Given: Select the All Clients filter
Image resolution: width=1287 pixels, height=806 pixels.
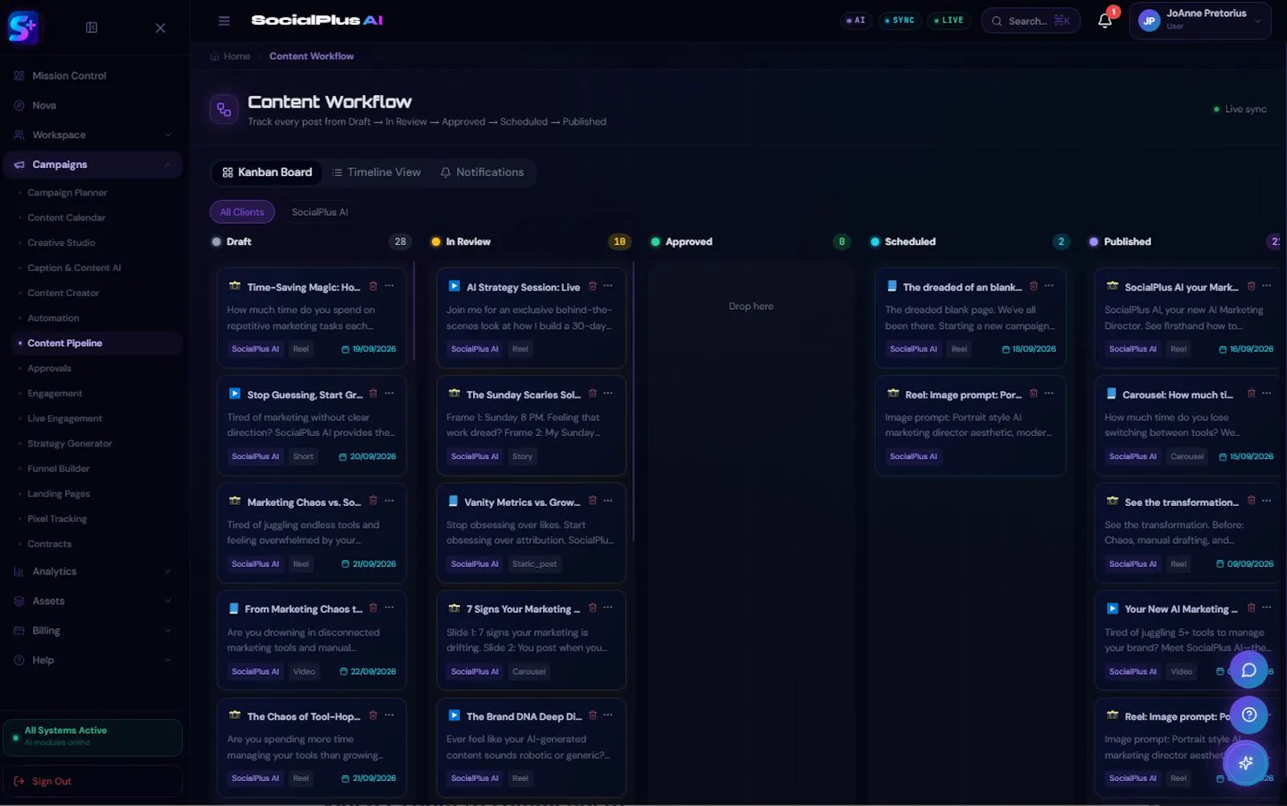Looking at the screenshot, I should [242, 212].
